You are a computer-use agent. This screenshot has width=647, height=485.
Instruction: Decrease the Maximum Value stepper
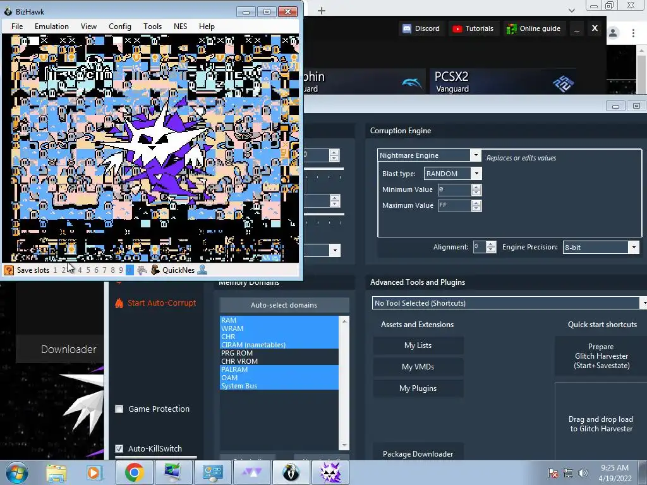pos(476,208)
